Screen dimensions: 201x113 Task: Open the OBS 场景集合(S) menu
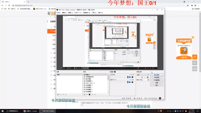click(87, 13)
